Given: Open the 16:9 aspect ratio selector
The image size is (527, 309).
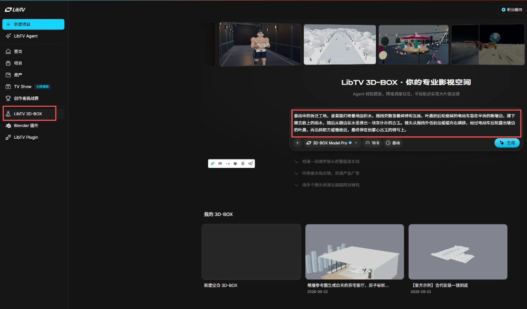Looking at the screenshot, I should pyautogui.click(x=372, y=143).
